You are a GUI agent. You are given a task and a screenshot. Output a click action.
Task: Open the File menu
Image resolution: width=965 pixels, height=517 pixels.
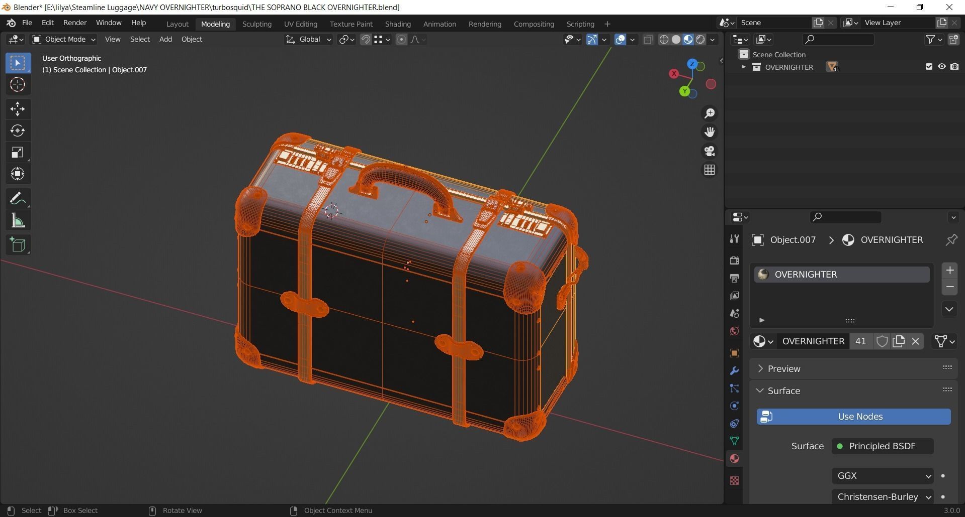tap(27, 23)
